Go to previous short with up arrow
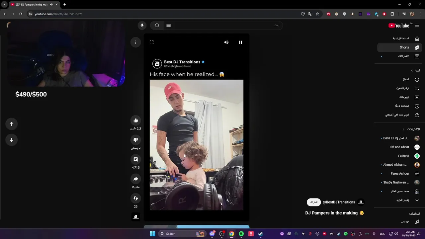 pos(11,124)
